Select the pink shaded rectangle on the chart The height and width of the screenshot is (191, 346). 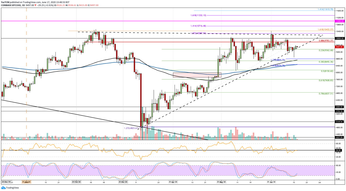coord(197,75)
